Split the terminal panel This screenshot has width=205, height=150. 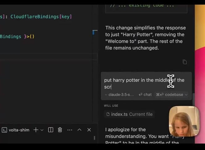click(51, 130)
